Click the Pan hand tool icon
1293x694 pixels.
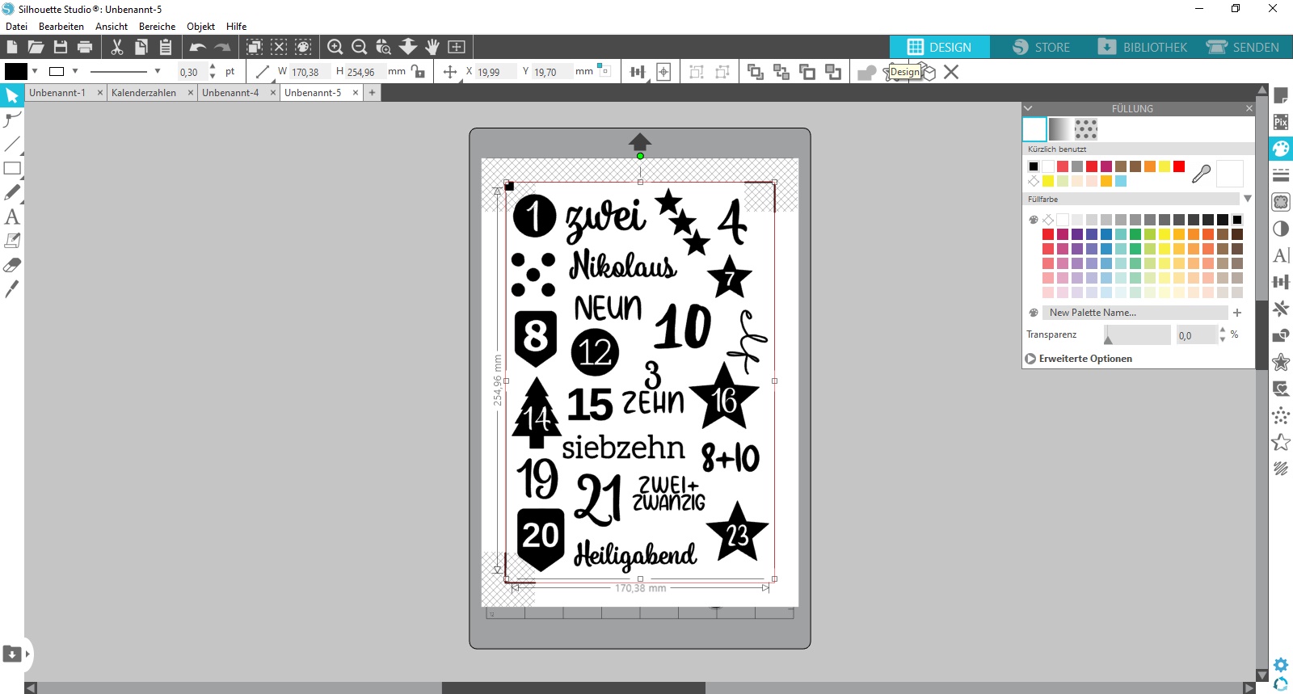432,47
